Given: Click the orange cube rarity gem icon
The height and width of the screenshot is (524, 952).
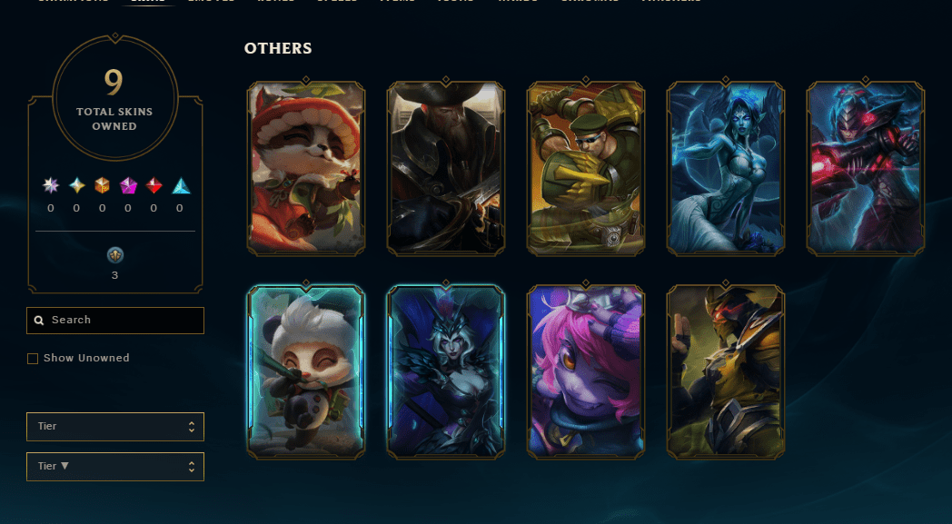Looking at the screenshot, I should tap(102, 185).
